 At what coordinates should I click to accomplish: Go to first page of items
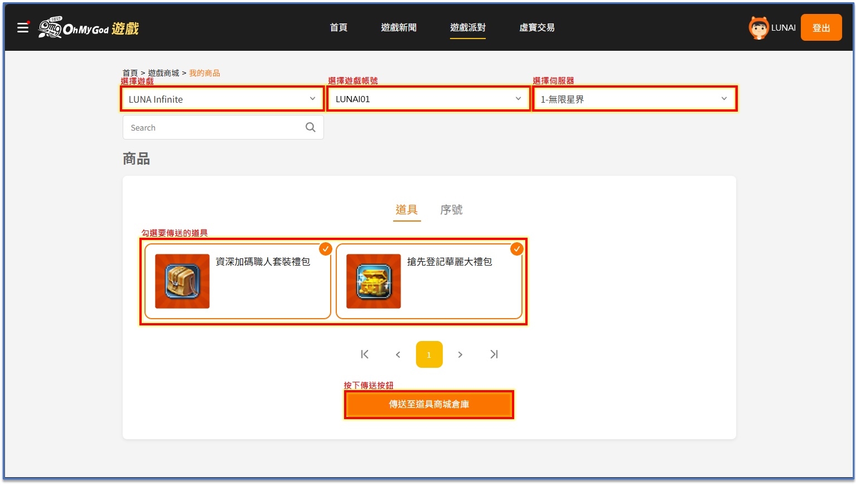point(365,354)
